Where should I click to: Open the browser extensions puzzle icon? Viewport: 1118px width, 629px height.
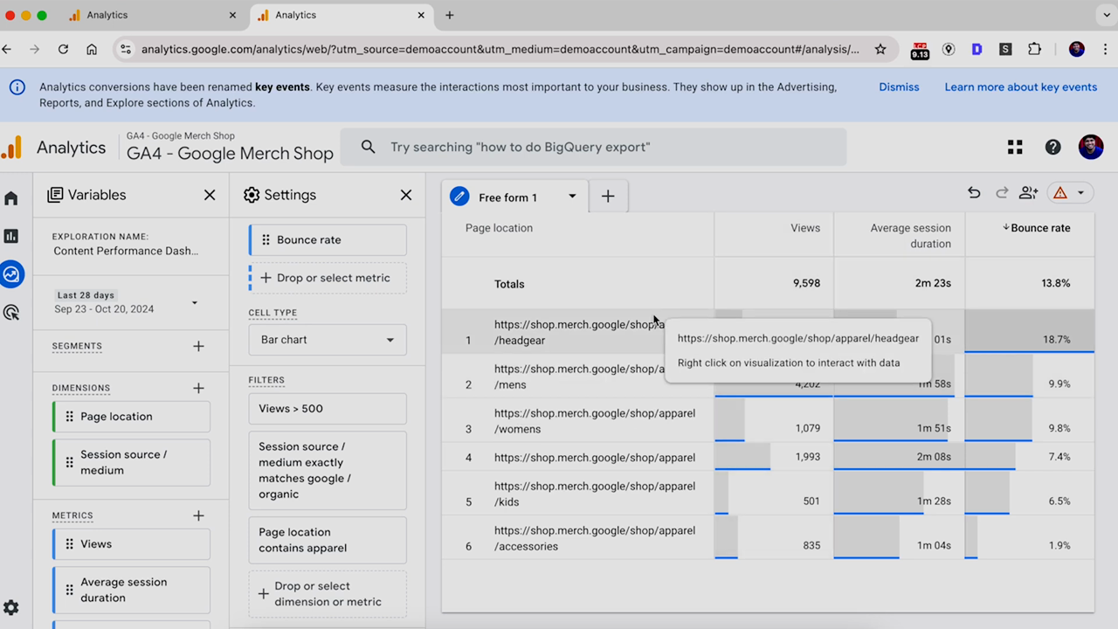(x=1034, y=50)
